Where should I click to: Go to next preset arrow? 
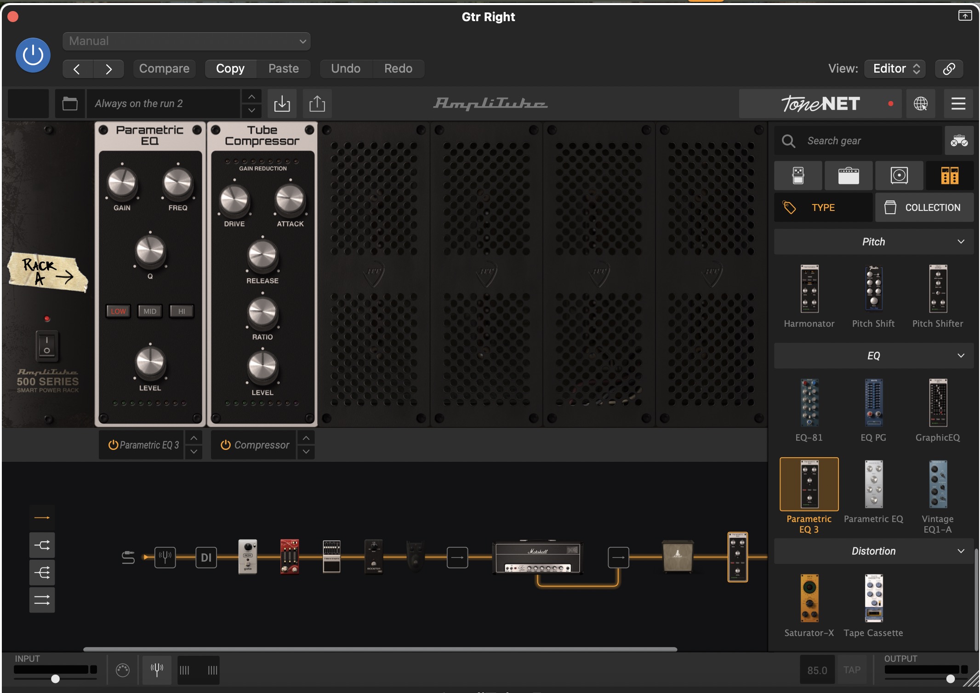108,69
